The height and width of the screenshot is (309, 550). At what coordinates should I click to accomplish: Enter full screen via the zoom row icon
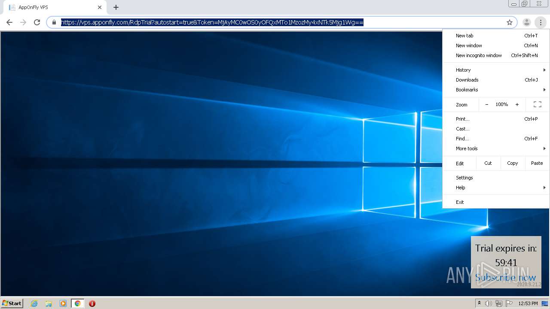click(x=537, y=104)
